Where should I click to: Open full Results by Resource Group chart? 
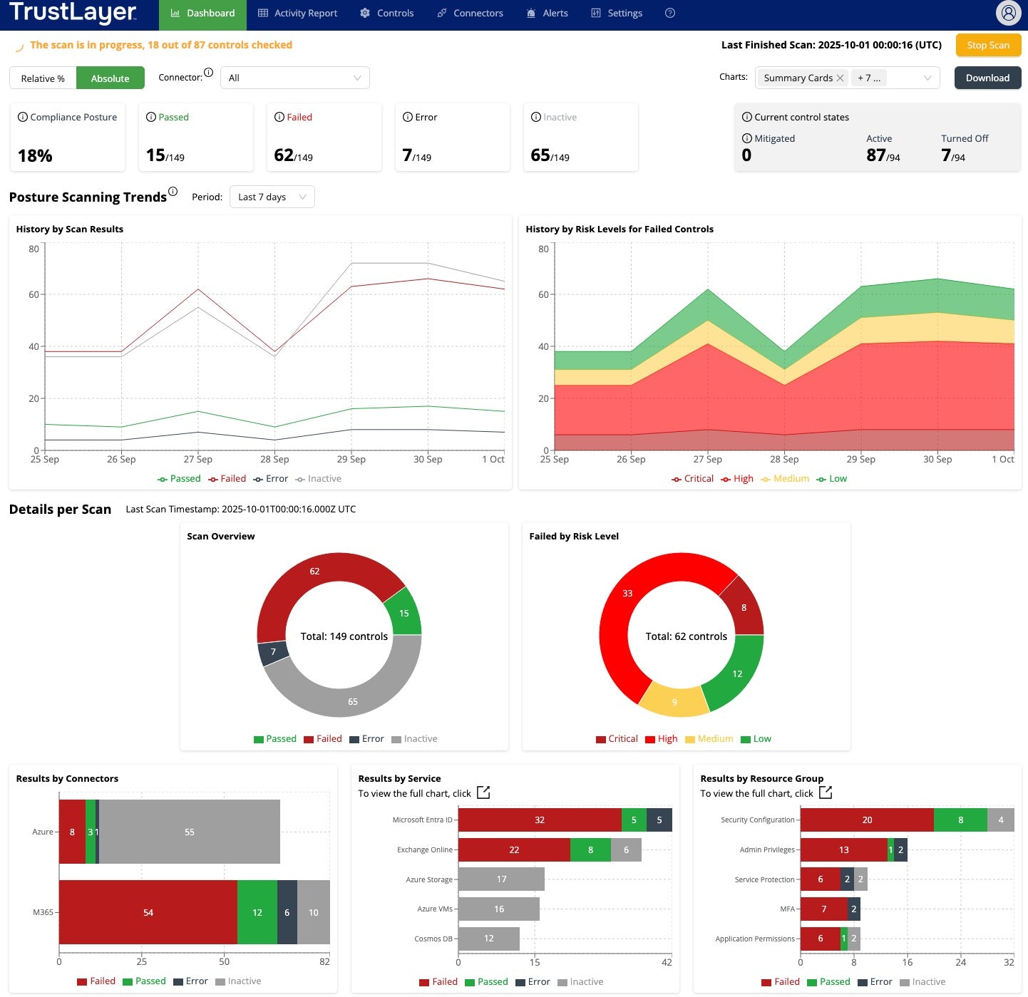(x=826, y=792)
